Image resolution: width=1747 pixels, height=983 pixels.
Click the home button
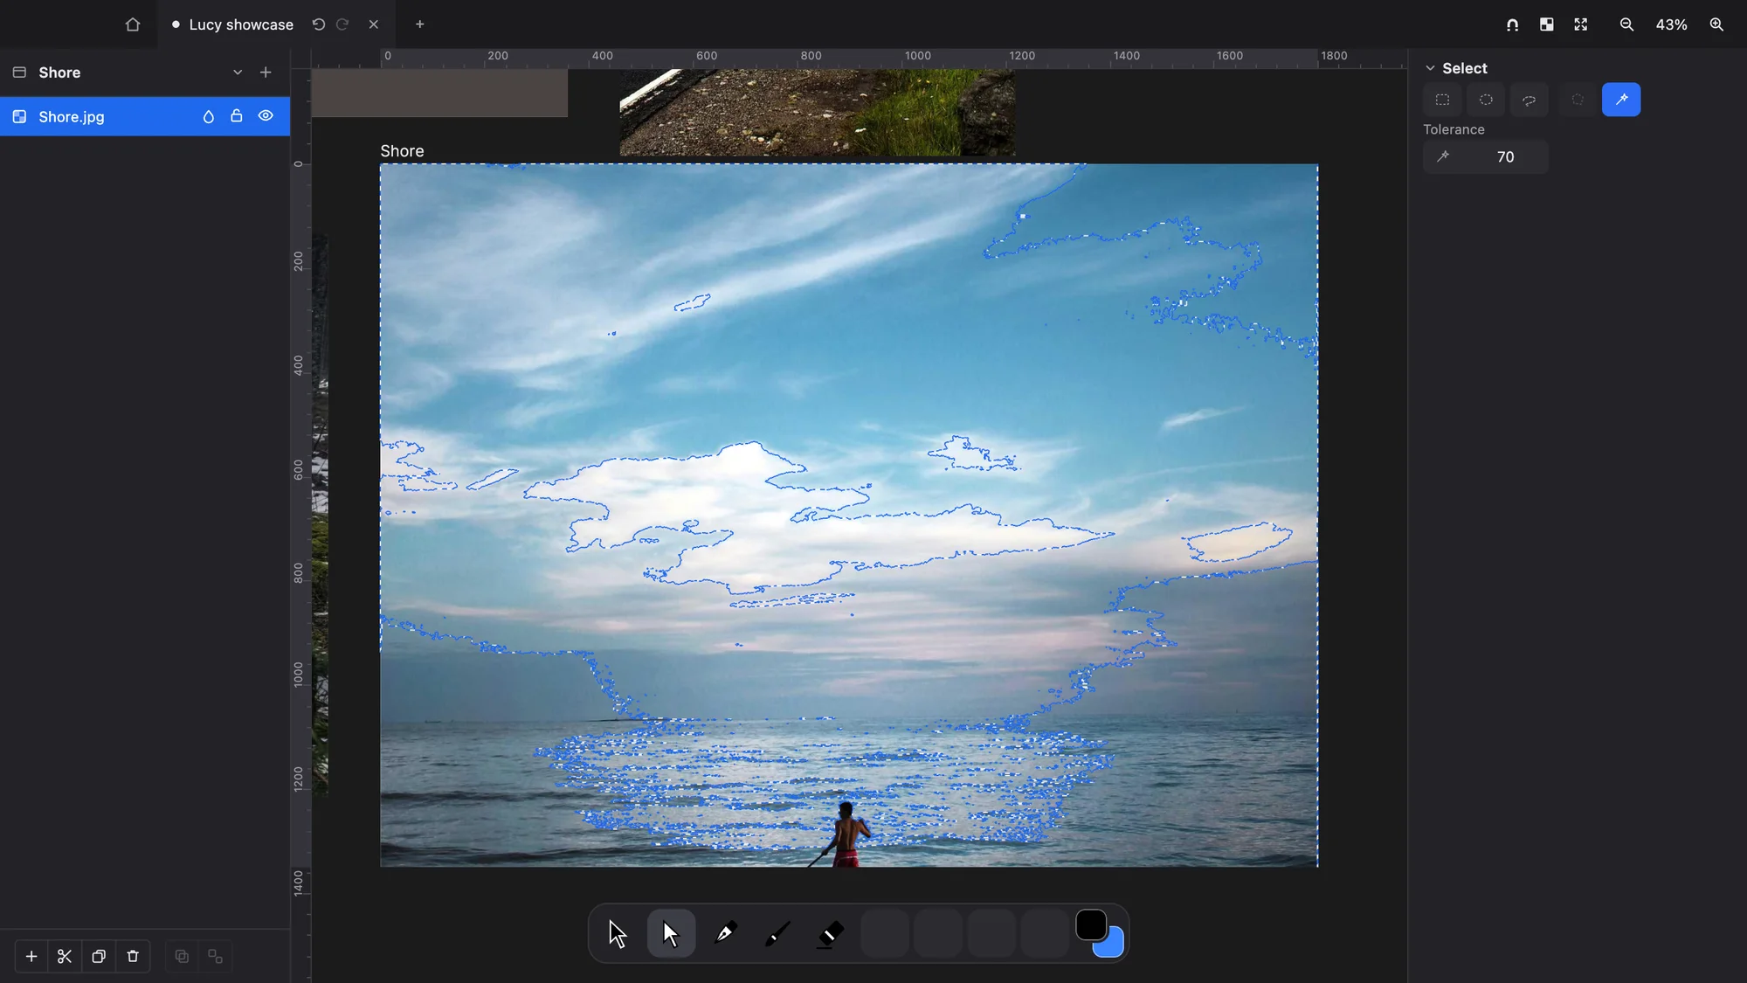(133, 24)
